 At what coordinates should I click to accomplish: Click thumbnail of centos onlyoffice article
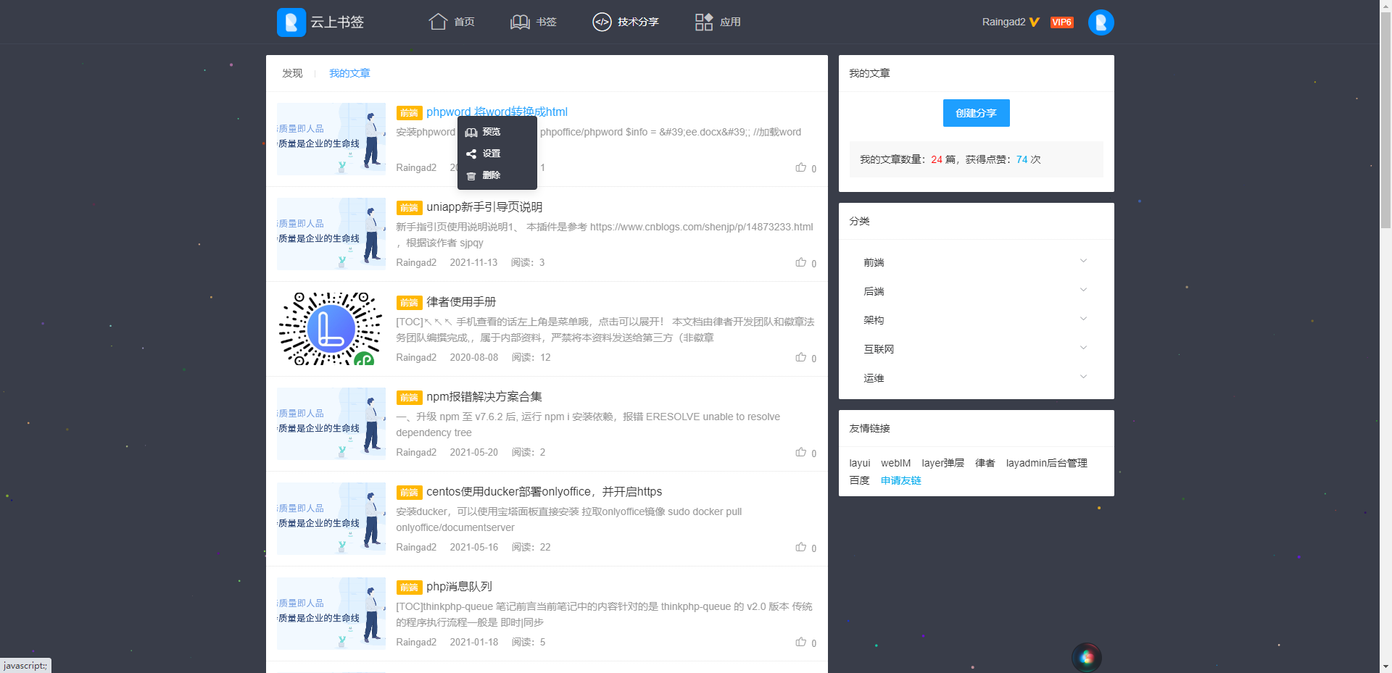pos(331,519)
